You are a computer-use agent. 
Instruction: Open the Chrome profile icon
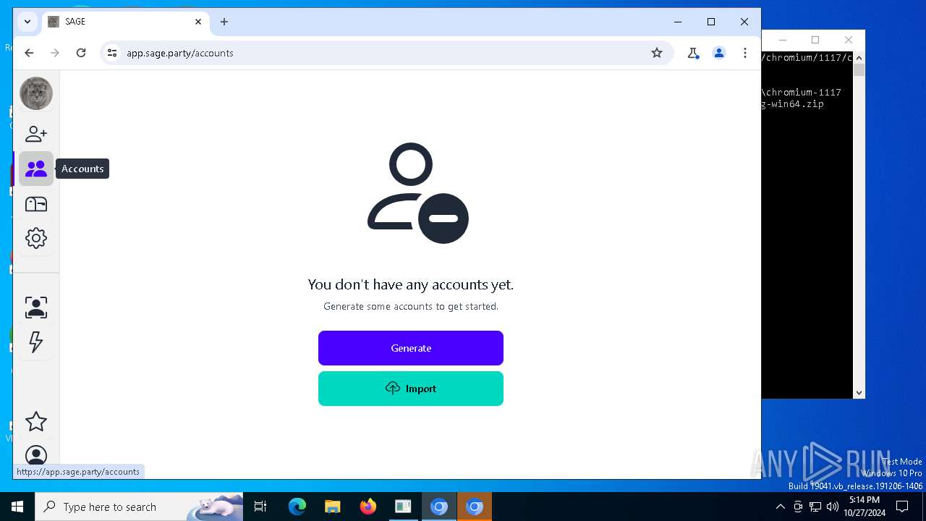pyautogui.click(x=719, y=53)
